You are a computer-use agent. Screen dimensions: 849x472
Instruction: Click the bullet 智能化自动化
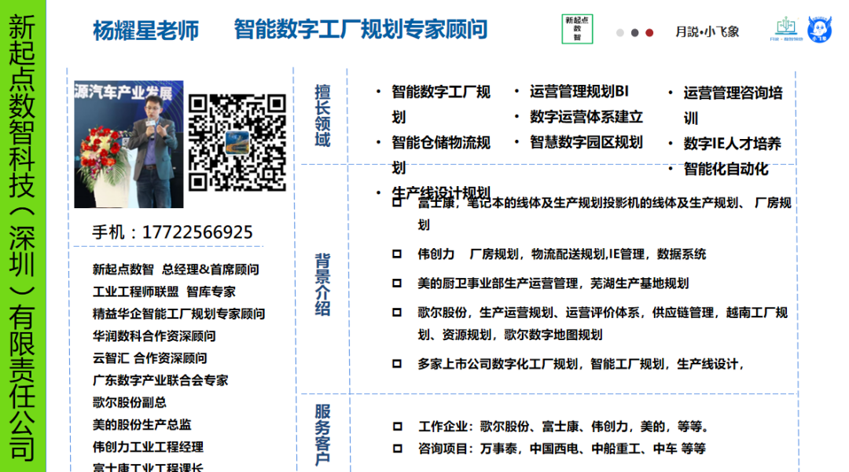[x=726, y=169]
